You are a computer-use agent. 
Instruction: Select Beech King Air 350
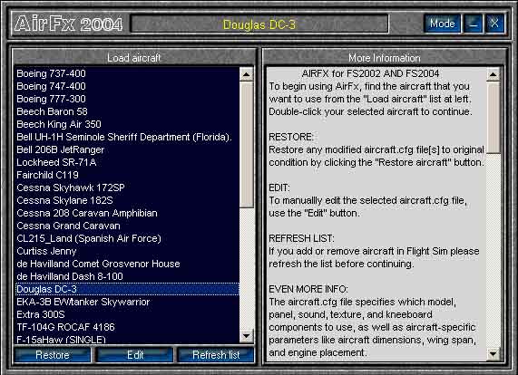pyautogui.click(x=127, y=124)
